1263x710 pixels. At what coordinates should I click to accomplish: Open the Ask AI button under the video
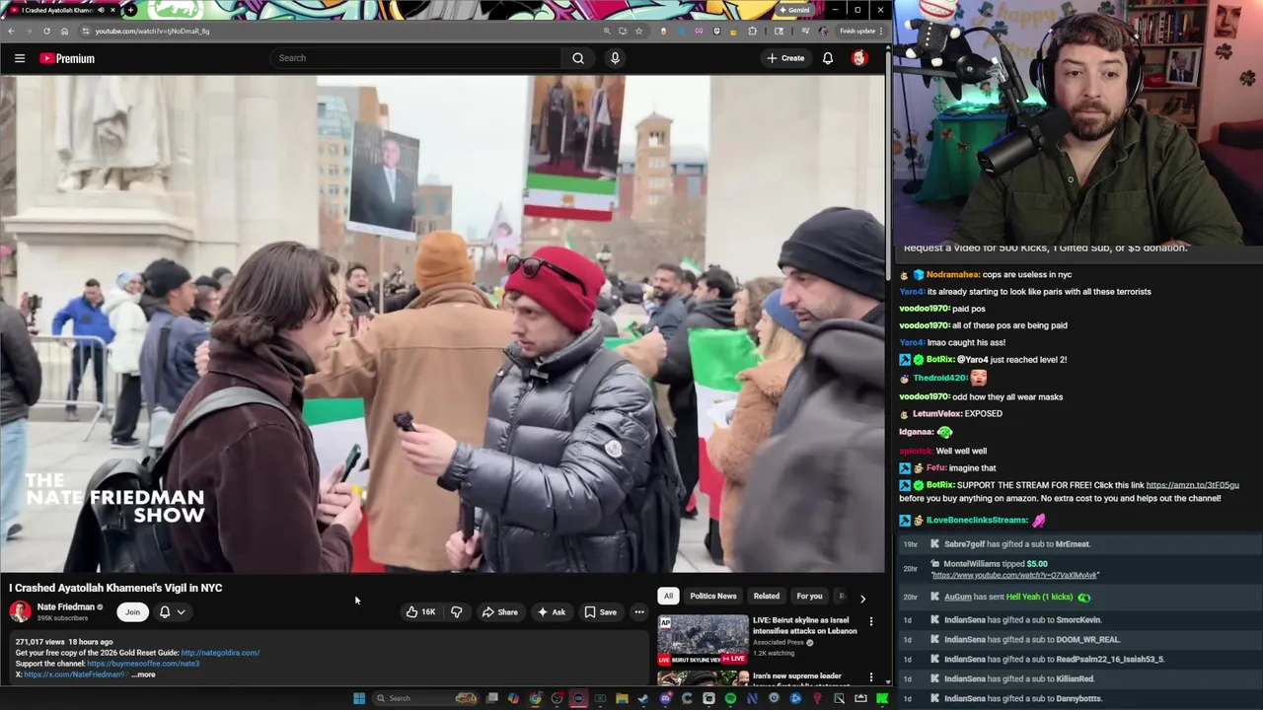552,612
